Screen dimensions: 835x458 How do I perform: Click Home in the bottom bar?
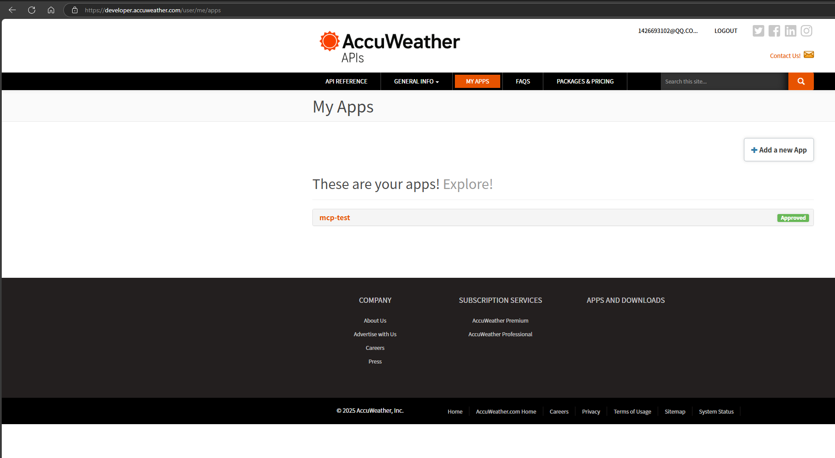click(x=455, y=412)
